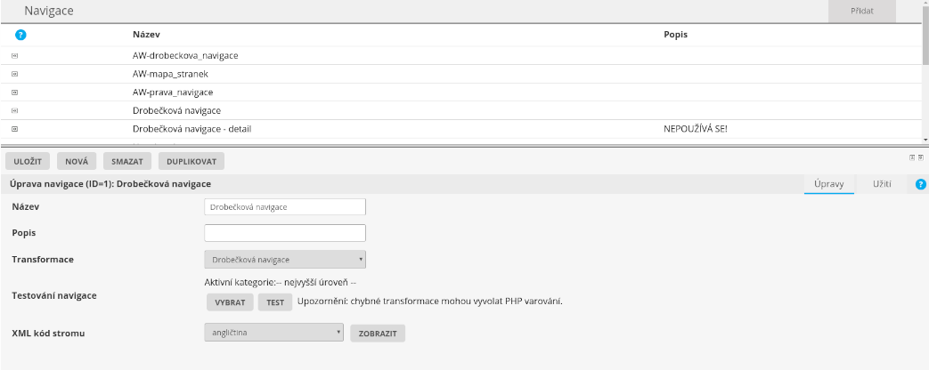The image size is (929, 370).
Task: Click the Popis input field
Action: tap(285, 233)
